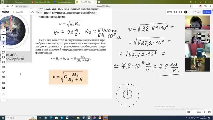Click the blue Share button
This screenshot has width=213, height=120.
[207, 12]
